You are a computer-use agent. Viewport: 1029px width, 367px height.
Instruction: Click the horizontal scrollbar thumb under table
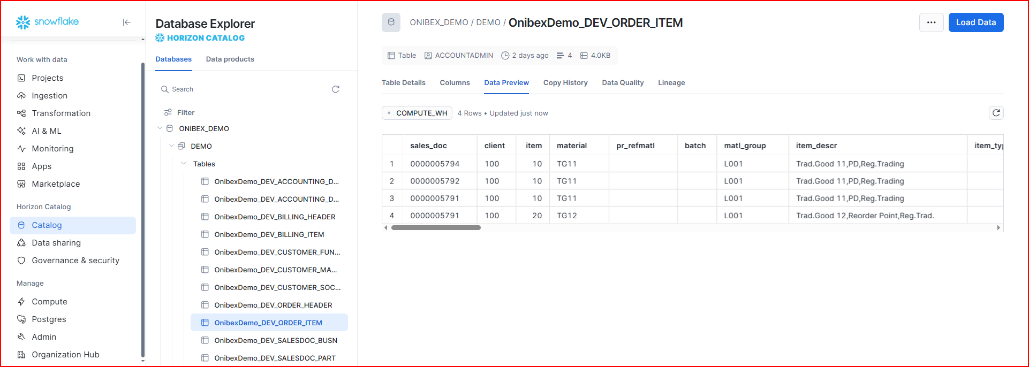click(x=436, y=228)
